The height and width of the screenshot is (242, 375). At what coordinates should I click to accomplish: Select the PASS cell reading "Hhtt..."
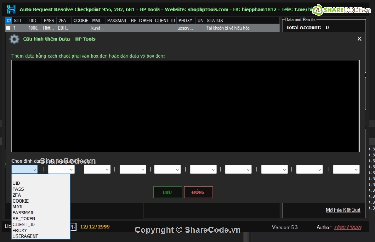point(49,28)
